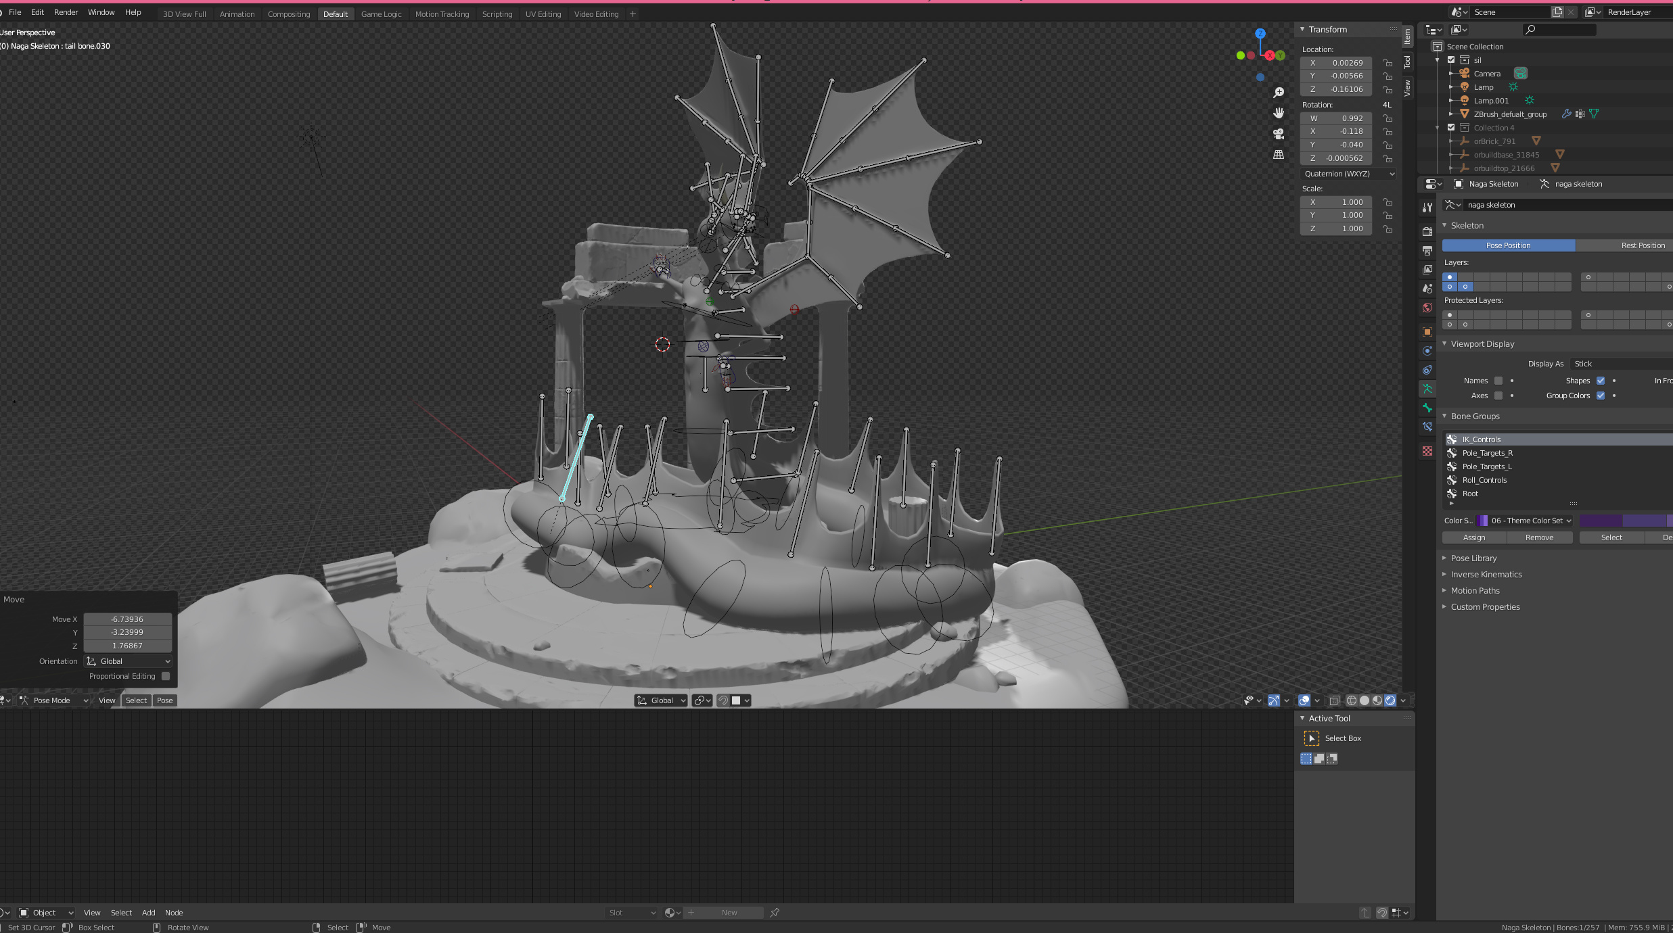Select Box tool icon in Active Tool
Viewport: 1673px width, 933px height.
(x=1311, y=738)
